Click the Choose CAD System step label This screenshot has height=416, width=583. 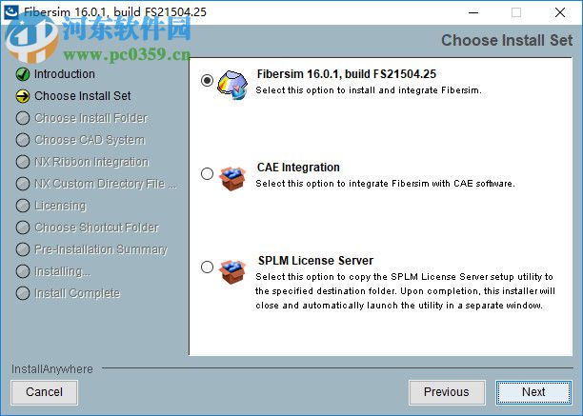click(x=90, y=140)
